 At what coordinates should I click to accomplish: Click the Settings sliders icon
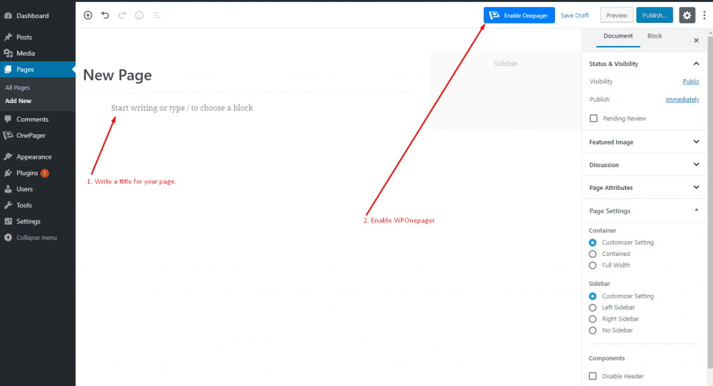point(8,221)
